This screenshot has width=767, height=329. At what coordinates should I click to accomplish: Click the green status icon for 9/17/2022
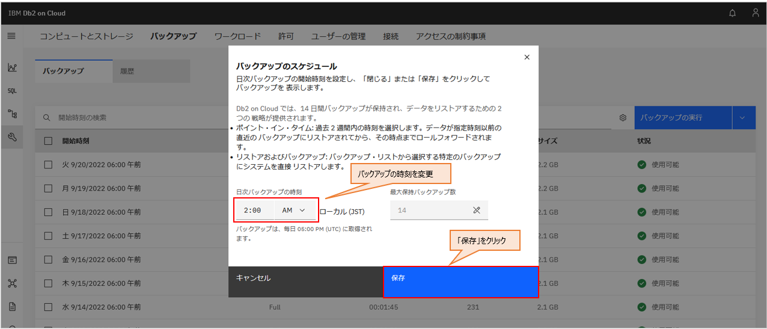[642, 235]
